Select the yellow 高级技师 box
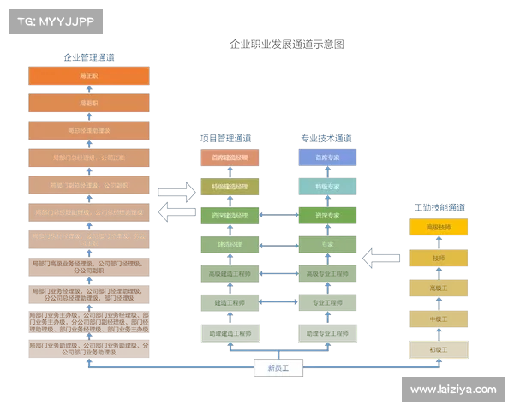514x411 pixels. point(439,227)
